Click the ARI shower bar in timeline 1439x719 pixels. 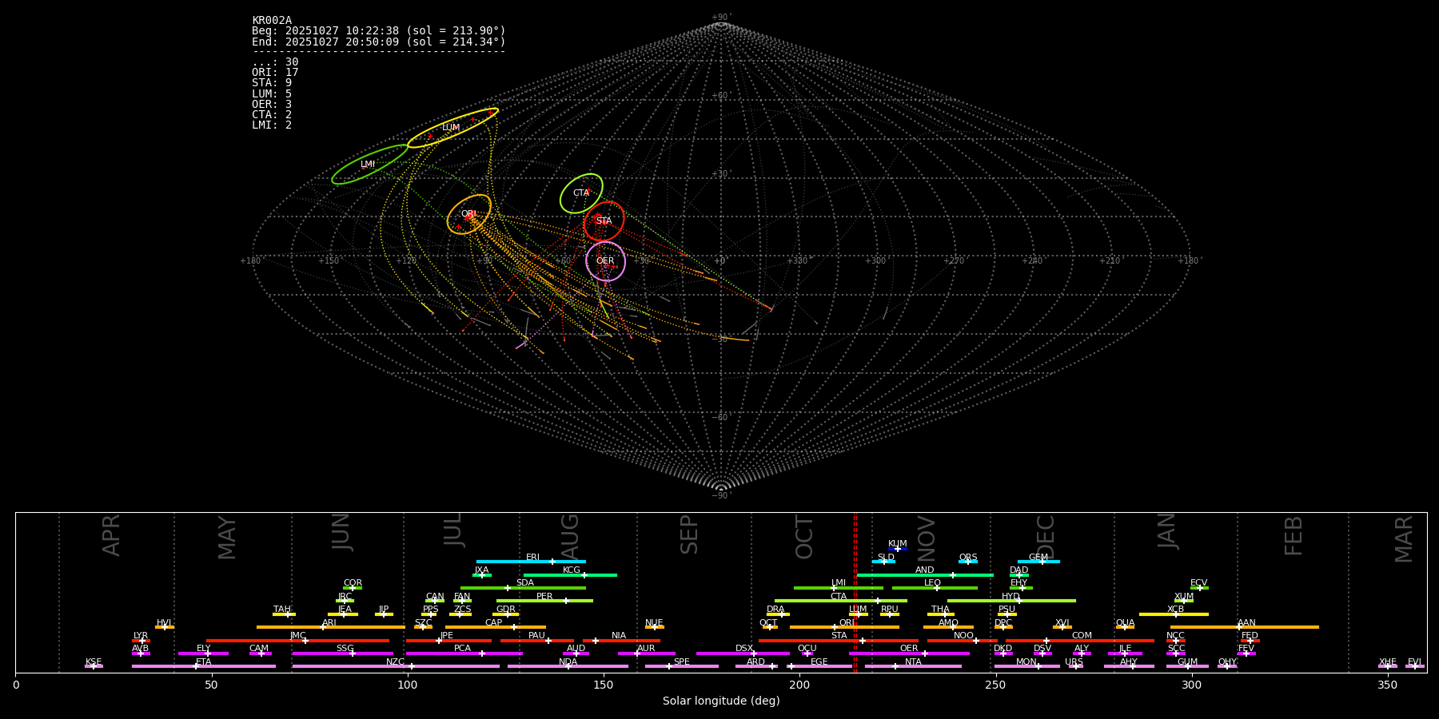tap(330, 627)
